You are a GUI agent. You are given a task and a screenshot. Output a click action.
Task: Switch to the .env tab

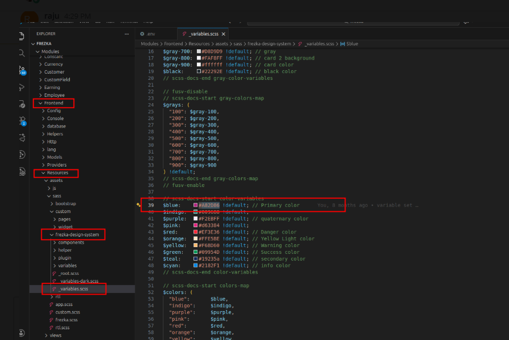(150, 34)
